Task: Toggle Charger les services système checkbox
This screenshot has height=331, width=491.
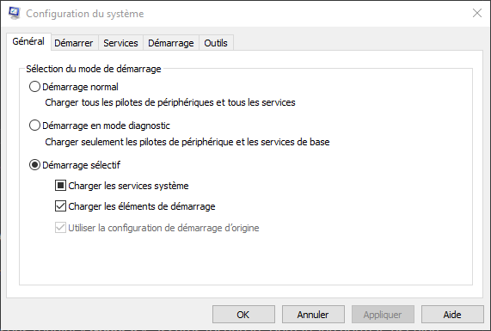Action: point(60,186)
